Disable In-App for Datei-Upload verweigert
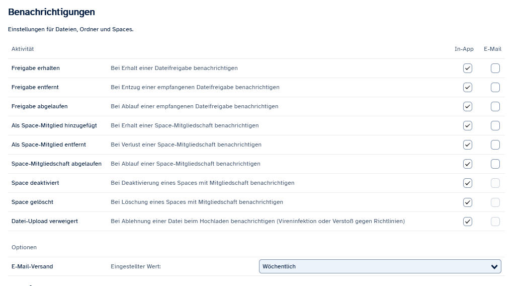522x286 pixels. (468, 222)
